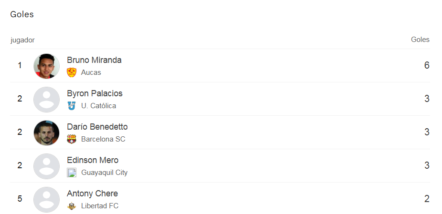Screen dimensions: 442x214
Task: Open Bruno Miranda's profile photo
Action: point(47,66)
